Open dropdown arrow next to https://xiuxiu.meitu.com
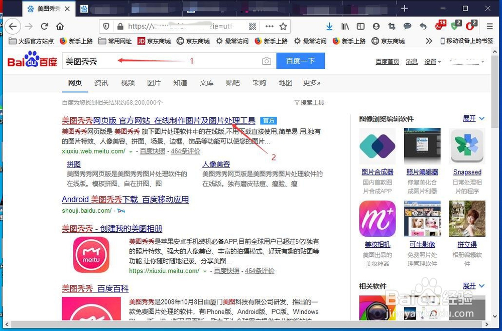Viewport: 502px width, 331px height. point(205,271)
